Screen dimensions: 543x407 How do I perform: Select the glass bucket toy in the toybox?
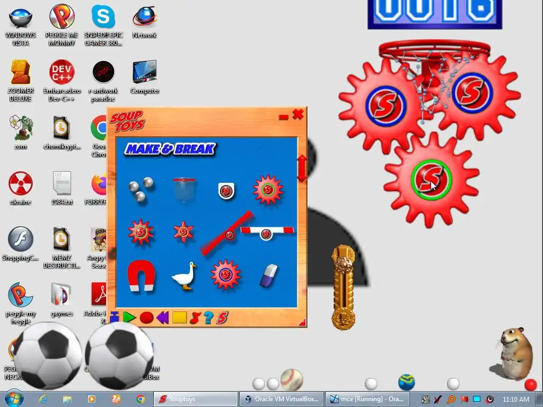pos(184,189)
